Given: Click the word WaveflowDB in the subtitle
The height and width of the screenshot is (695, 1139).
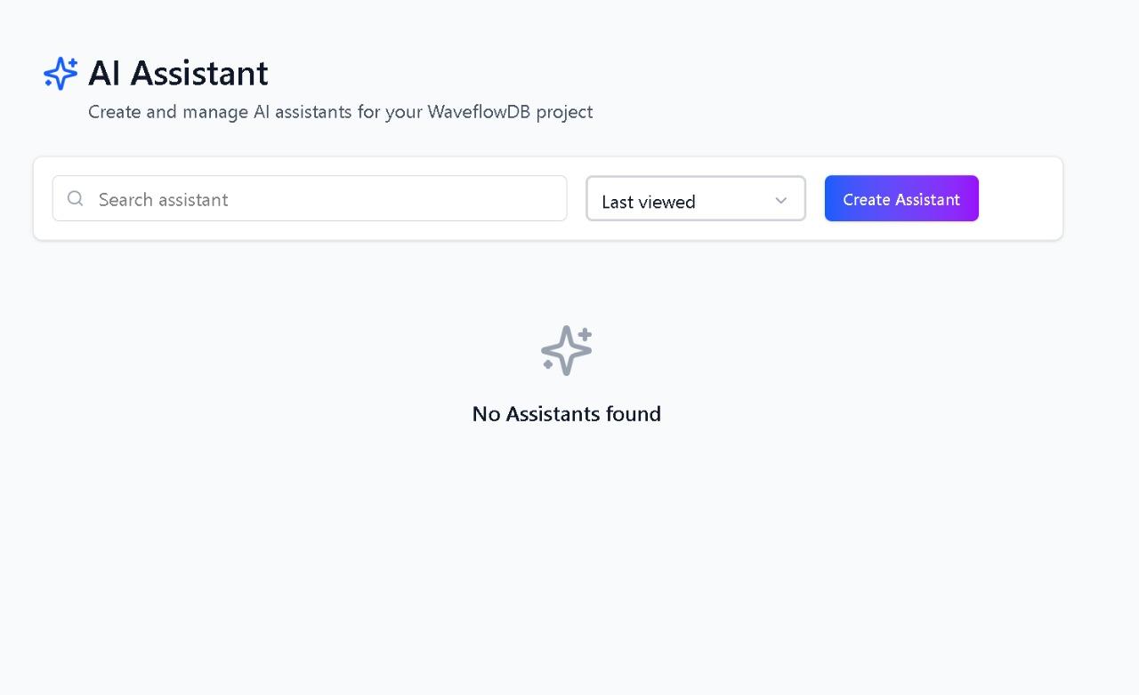Looking at the screenshot, I should (x=479, y=112).
